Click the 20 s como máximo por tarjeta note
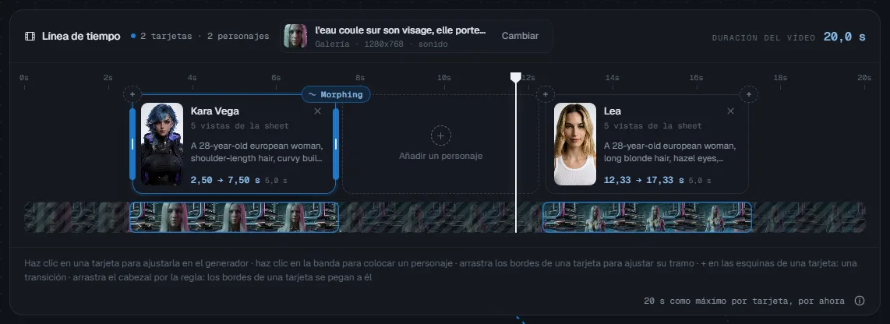 coord(744,301)
